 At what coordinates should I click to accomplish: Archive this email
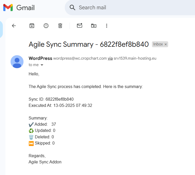click(32, 26)
